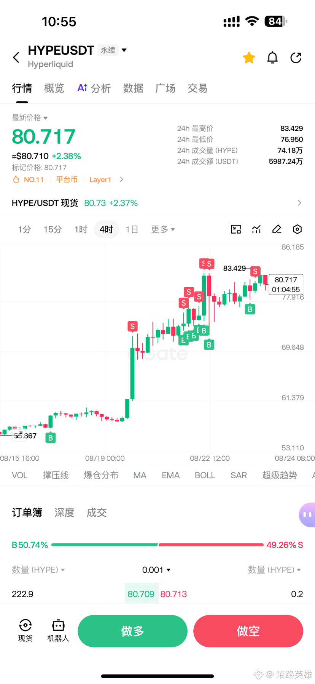The image size is (315, 684).
Task: Select the 4时 timeframe
Action: coord(107,229)
